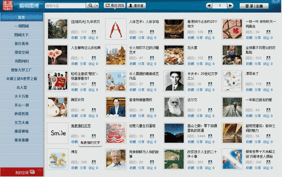Click author icon for 有表情的文字 item

pos(94,136)
